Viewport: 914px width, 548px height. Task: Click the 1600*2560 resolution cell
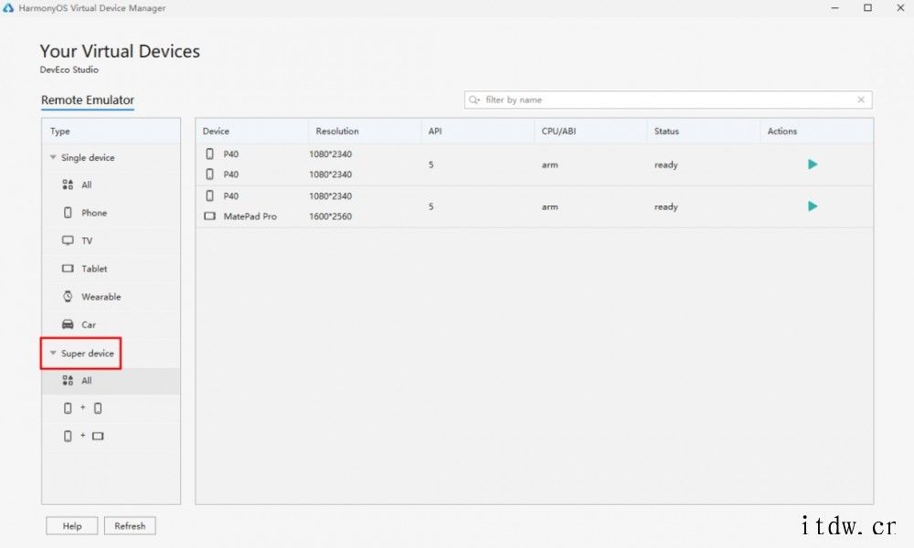tap(331, 216)
